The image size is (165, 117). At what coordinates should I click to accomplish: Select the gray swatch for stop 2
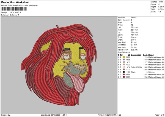pos(124,59)
